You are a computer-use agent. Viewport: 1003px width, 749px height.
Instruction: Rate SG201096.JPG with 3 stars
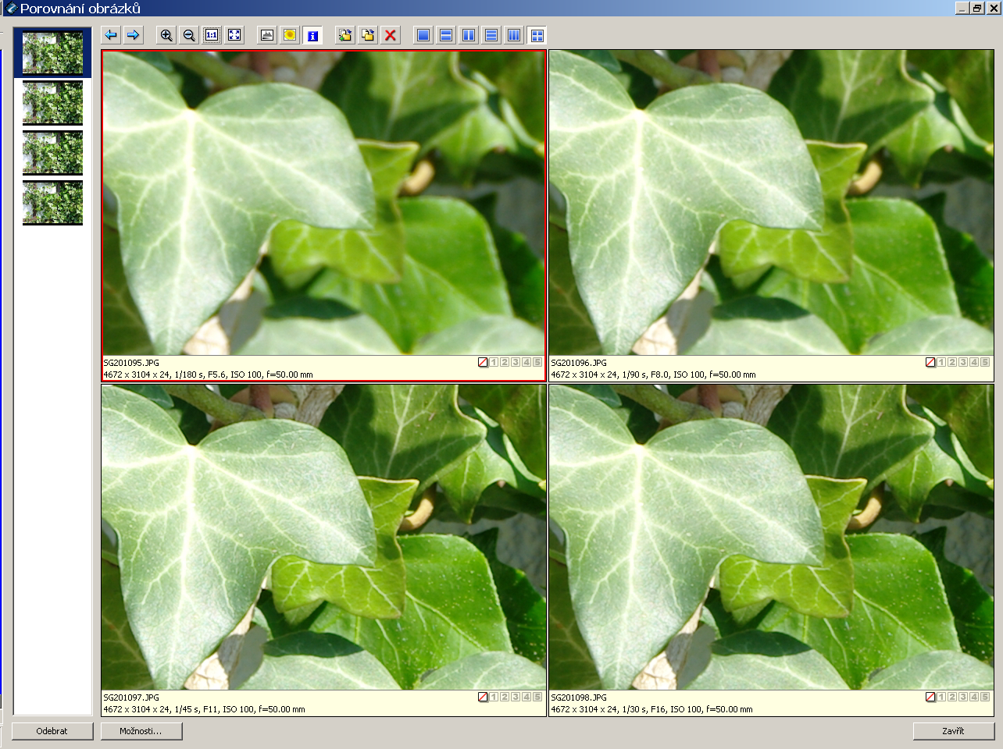tap(963, 362)
